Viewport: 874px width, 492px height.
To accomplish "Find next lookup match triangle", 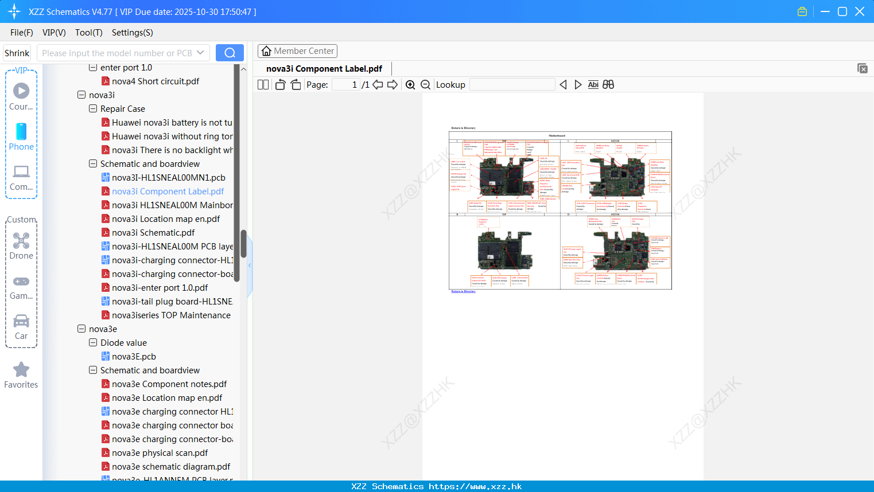I will click(x=578, y=84).
